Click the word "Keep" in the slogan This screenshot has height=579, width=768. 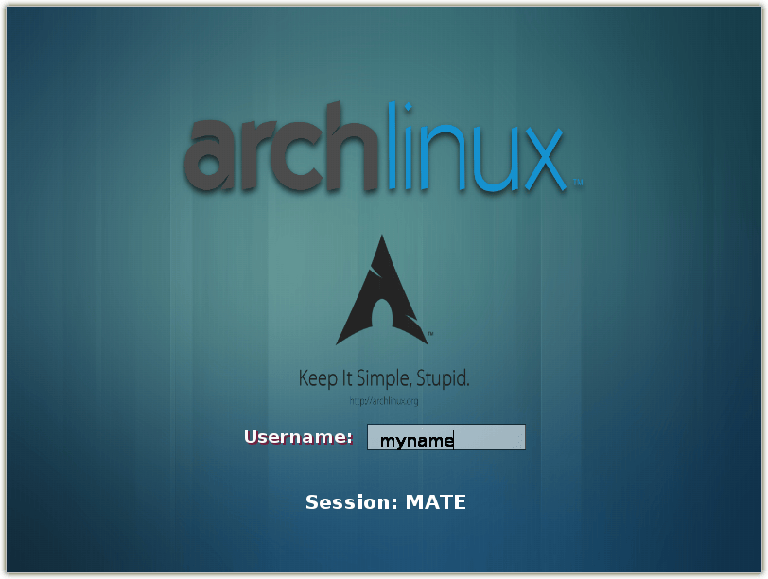pos(318,379)
